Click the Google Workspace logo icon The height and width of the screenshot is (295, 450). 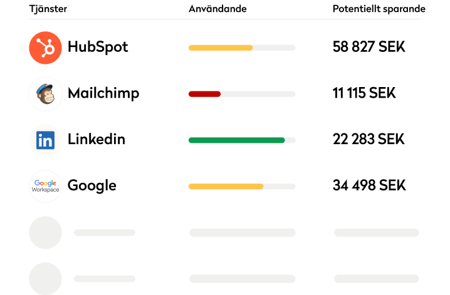[x=45, y=187]
